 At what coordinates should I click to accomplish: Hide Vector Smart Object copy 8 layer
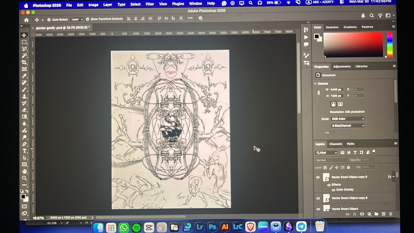(318, 198)
